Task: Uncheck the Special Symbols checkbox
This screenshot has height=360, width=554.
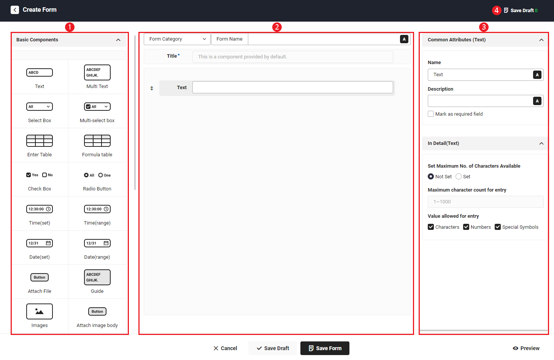Action: [x=498, y=227]
